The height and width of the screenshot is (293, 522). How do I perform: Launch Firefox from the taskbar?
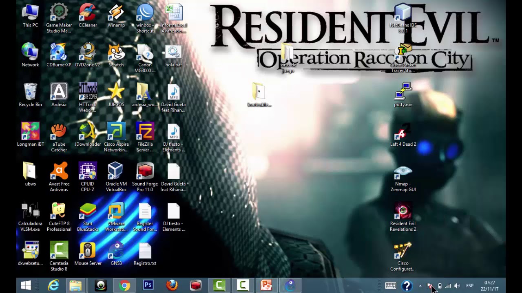(172, 286)
